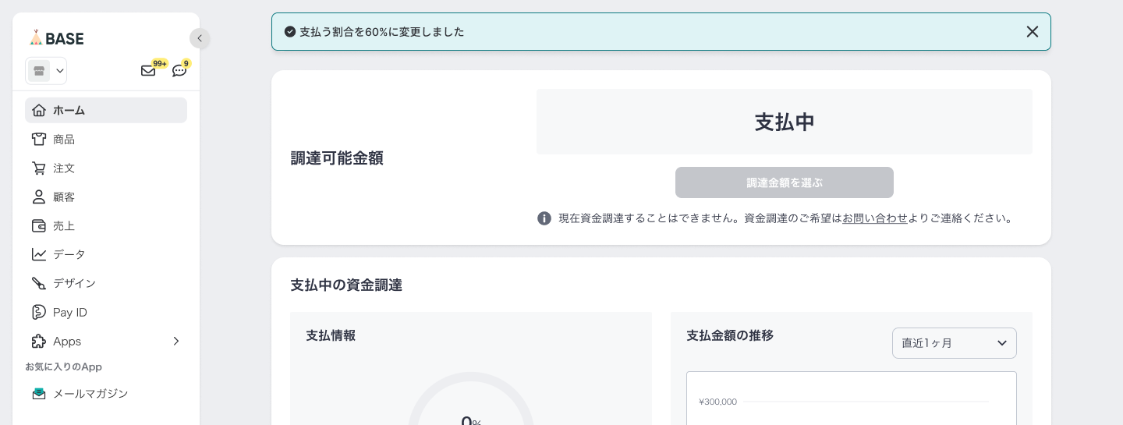Open the 商品 products page
Image resolution: width=1123 pixels, height=425 pixels.
point(64,139)
